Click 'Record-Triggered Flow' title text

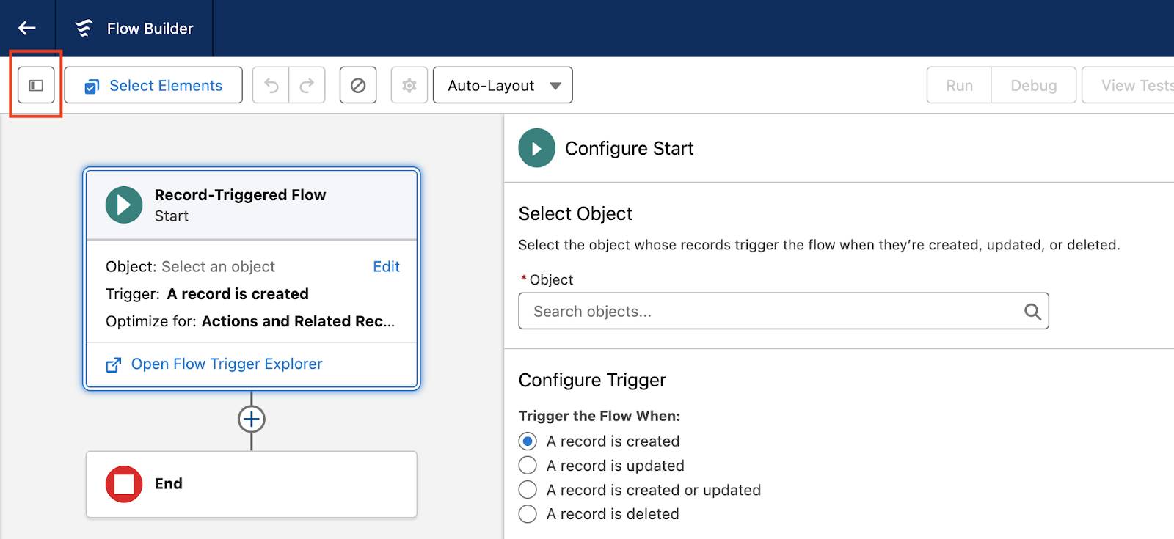click(x=240, y=195)
